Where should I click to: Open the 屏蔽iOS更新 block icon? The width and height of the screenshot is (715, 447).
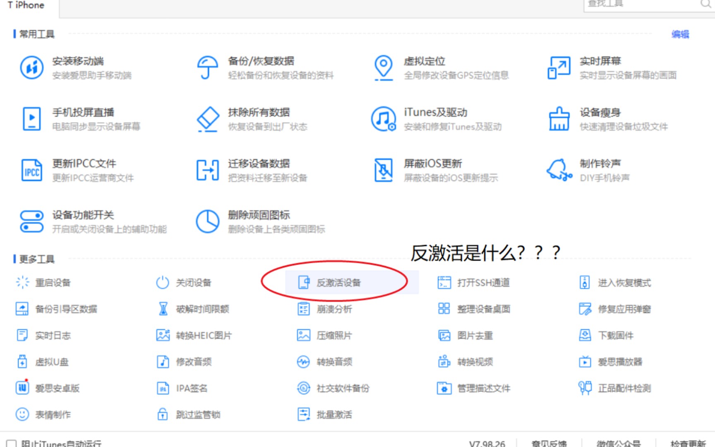[x=384, y=170]
